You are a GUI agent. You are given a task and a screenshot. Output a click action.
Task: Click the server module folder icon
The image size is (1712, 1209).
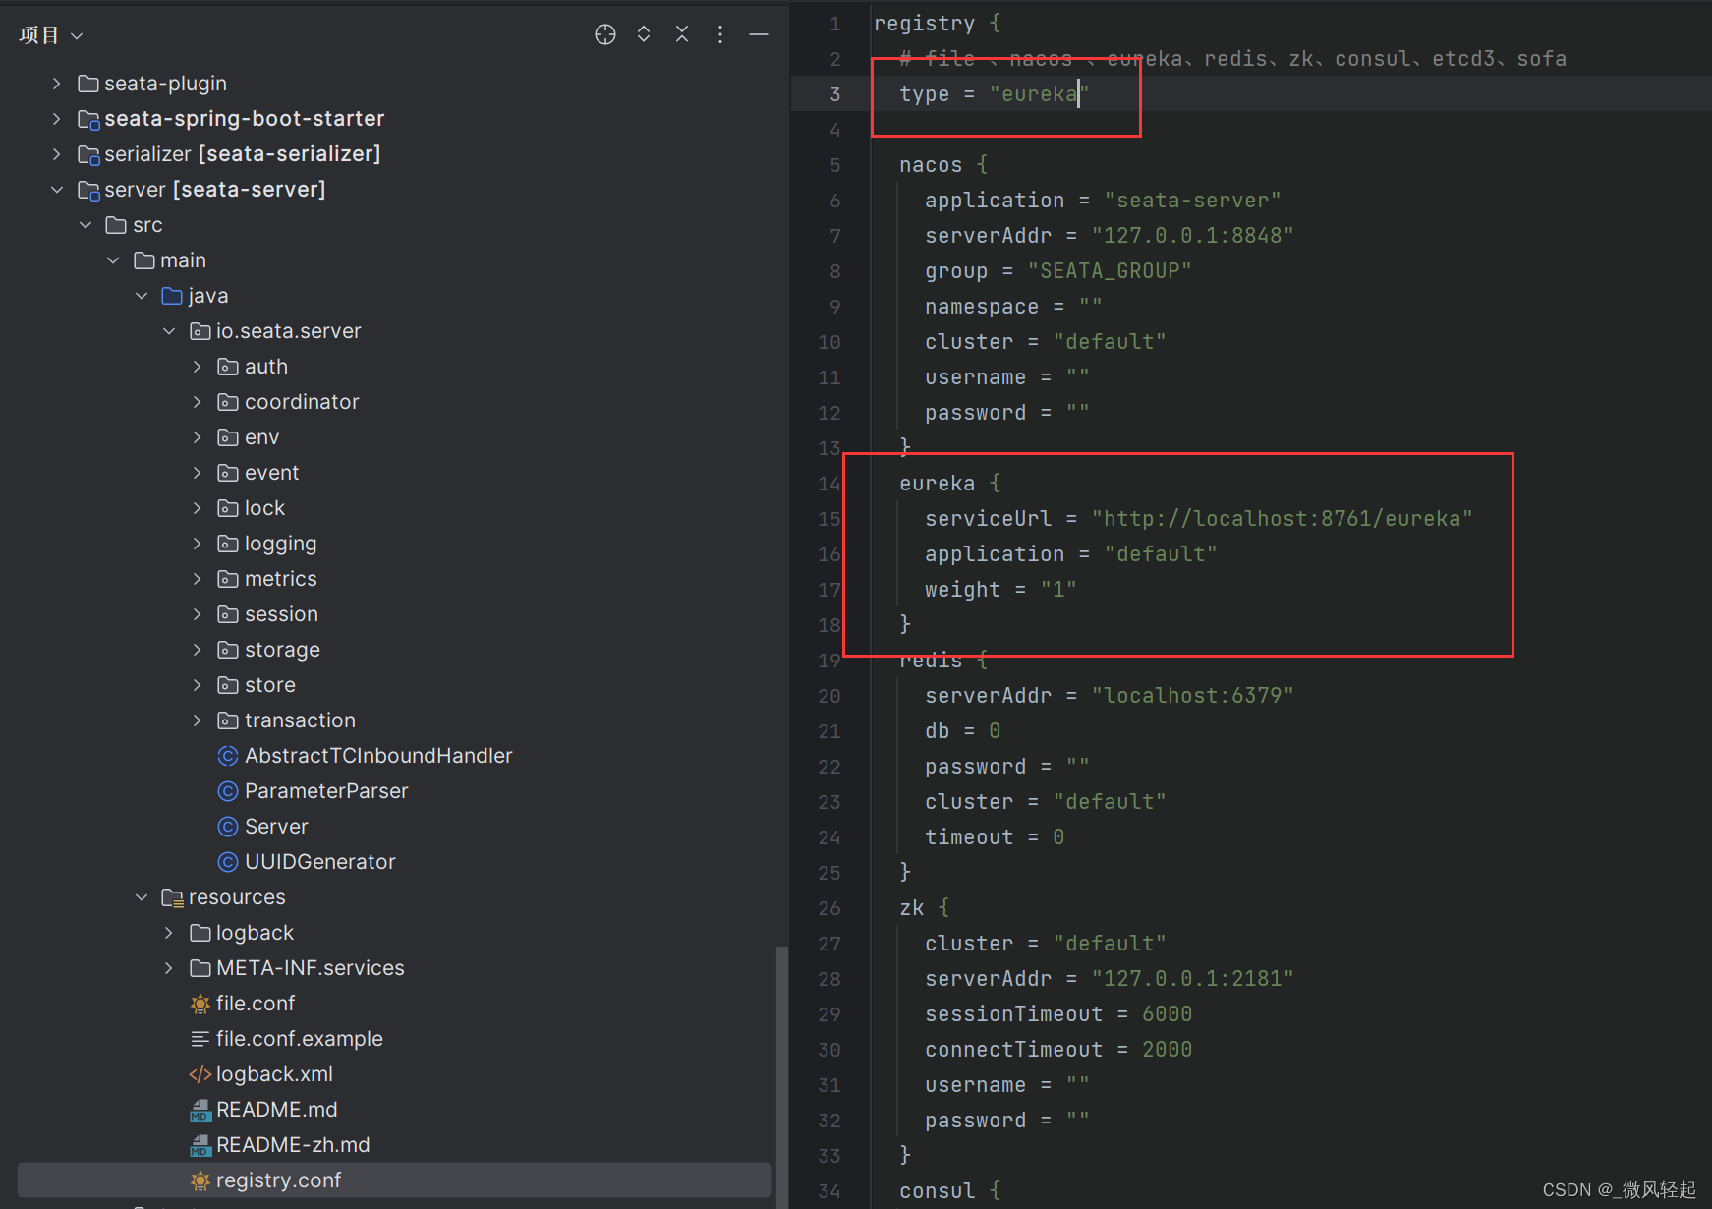click(x=88, y=191)
